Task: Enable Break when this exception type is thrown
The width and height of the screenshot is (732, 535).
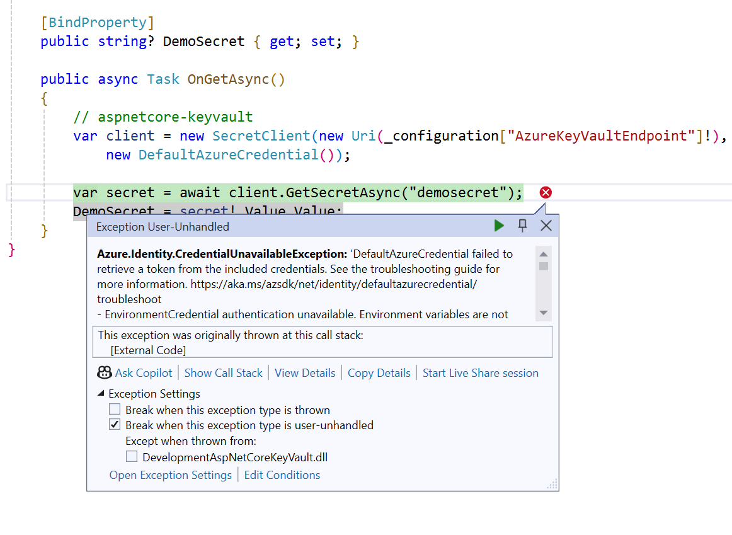Action: (115, 409)
